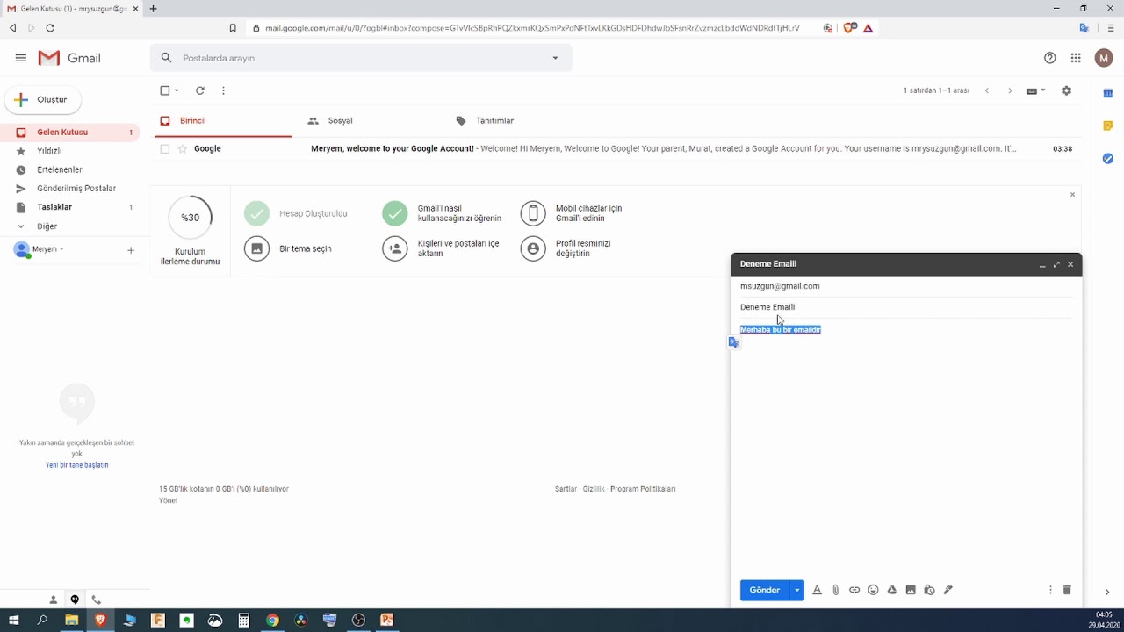Open Gmail settings gear

(x=1066, y=90)
